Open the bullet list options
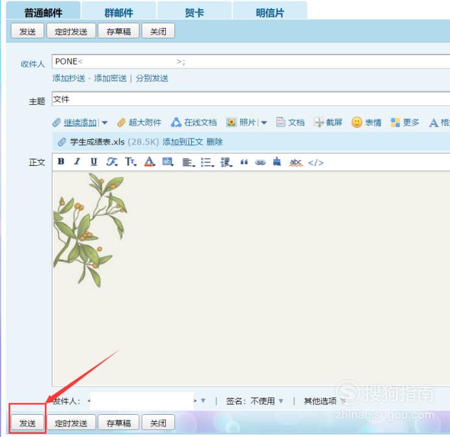450x437 pixels. click(x=207, y=163)
